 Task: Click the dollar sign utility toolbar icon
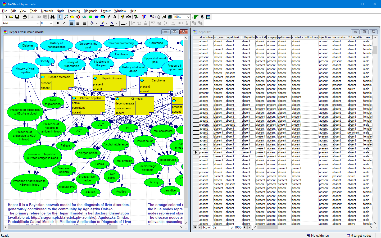[x=202, y=17]
